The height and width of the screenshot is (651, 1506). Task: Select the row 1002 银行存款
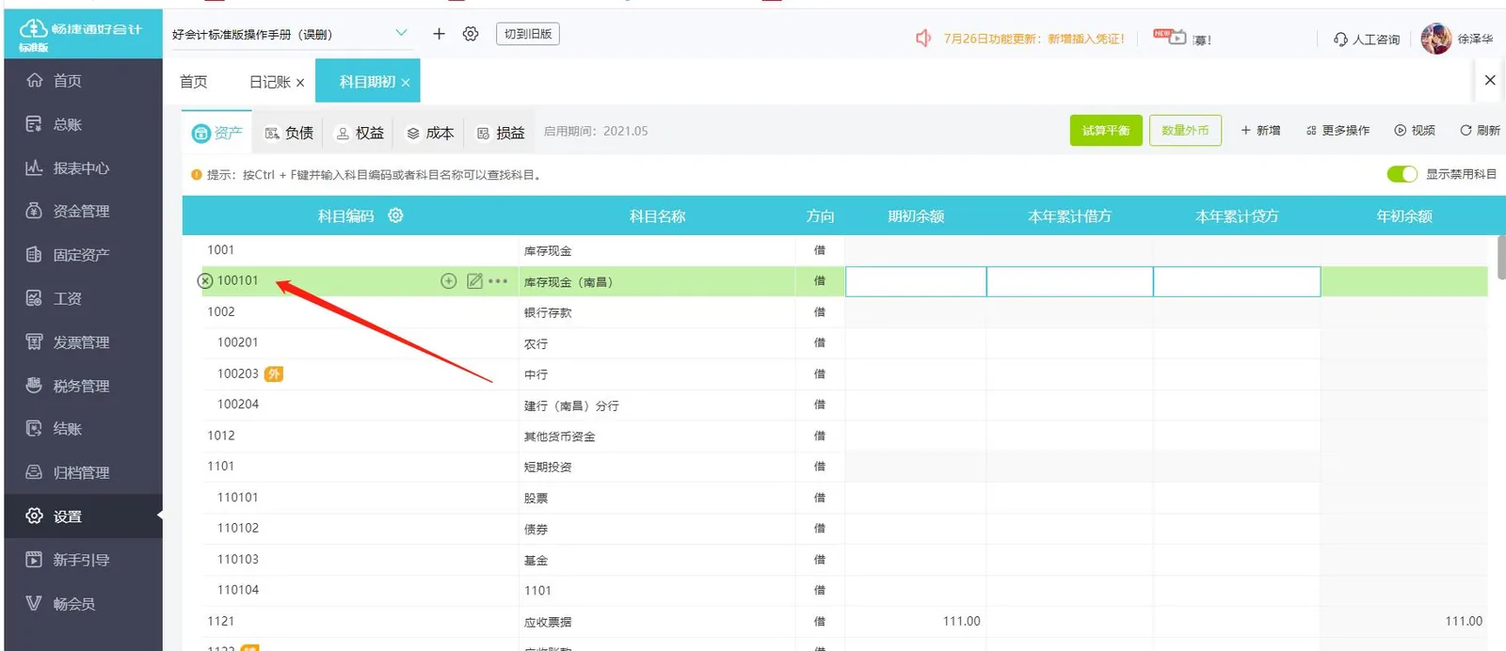tap(844, 312)
